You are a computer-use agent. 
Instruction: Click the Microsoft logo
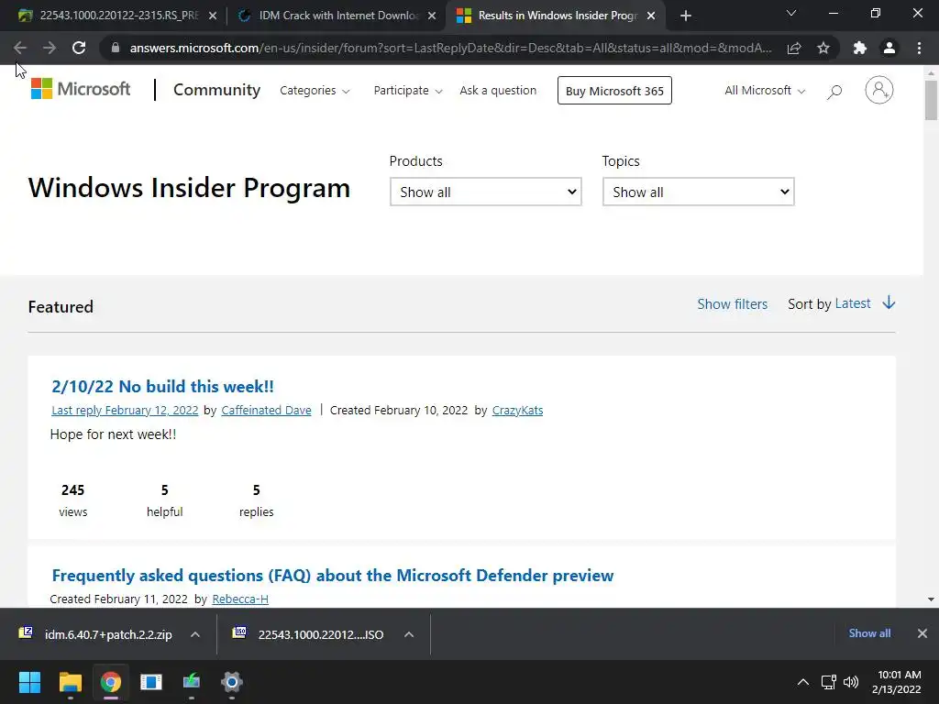[x=81, y=89]
